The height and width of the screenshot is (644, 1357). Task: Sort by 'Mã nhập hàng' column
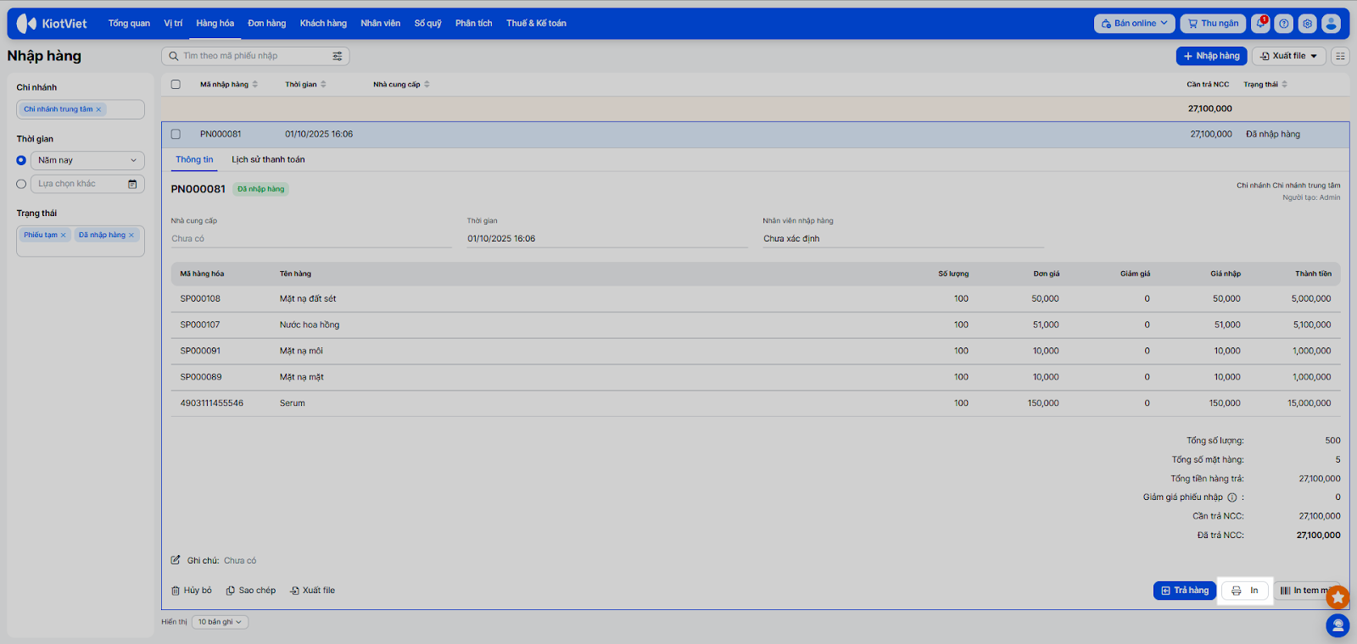click(229, 85)
